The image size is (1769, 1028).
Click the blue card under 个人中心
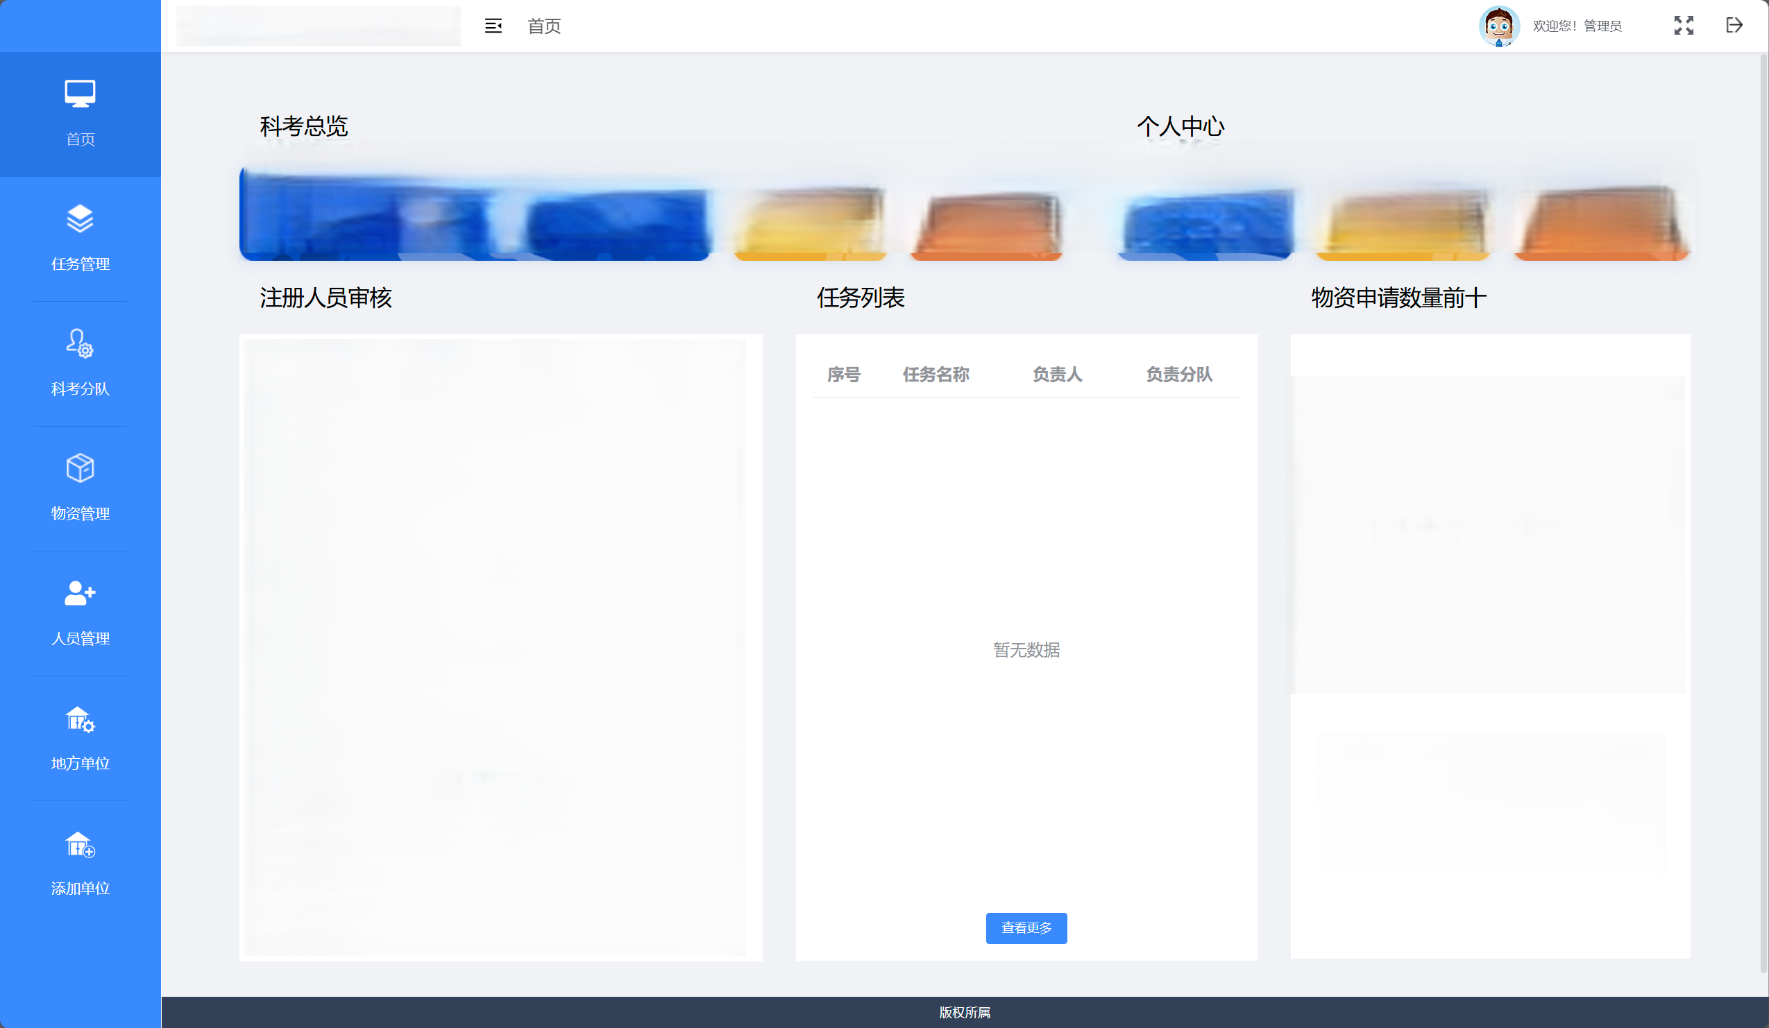tap(1205, 223)
